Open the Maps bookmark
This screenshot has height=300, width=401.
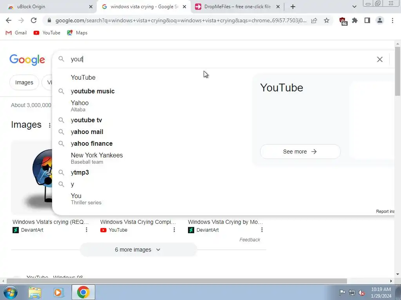click(x=77, y=33)
